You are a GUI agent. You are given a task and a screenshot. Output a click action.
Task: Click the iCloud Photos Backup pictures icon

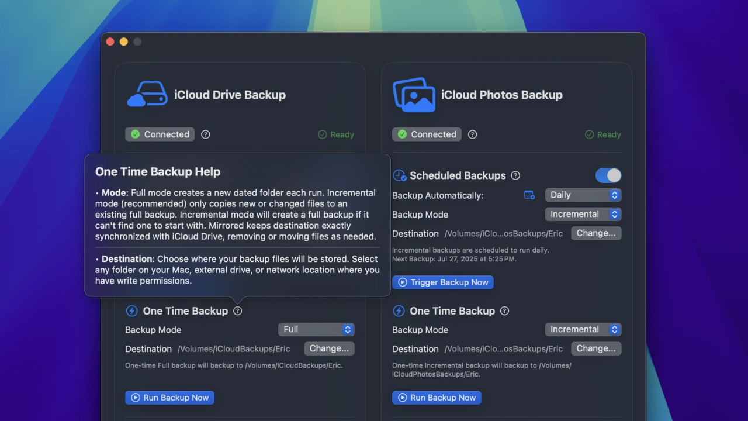tap(414, 95)
